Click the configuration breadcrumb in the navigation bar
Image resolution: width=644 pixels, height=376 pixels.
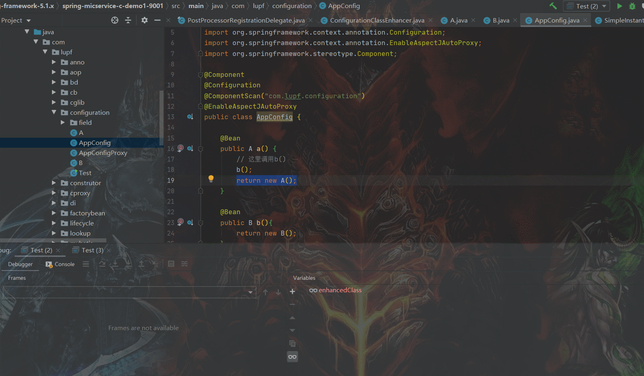[292, 6]
